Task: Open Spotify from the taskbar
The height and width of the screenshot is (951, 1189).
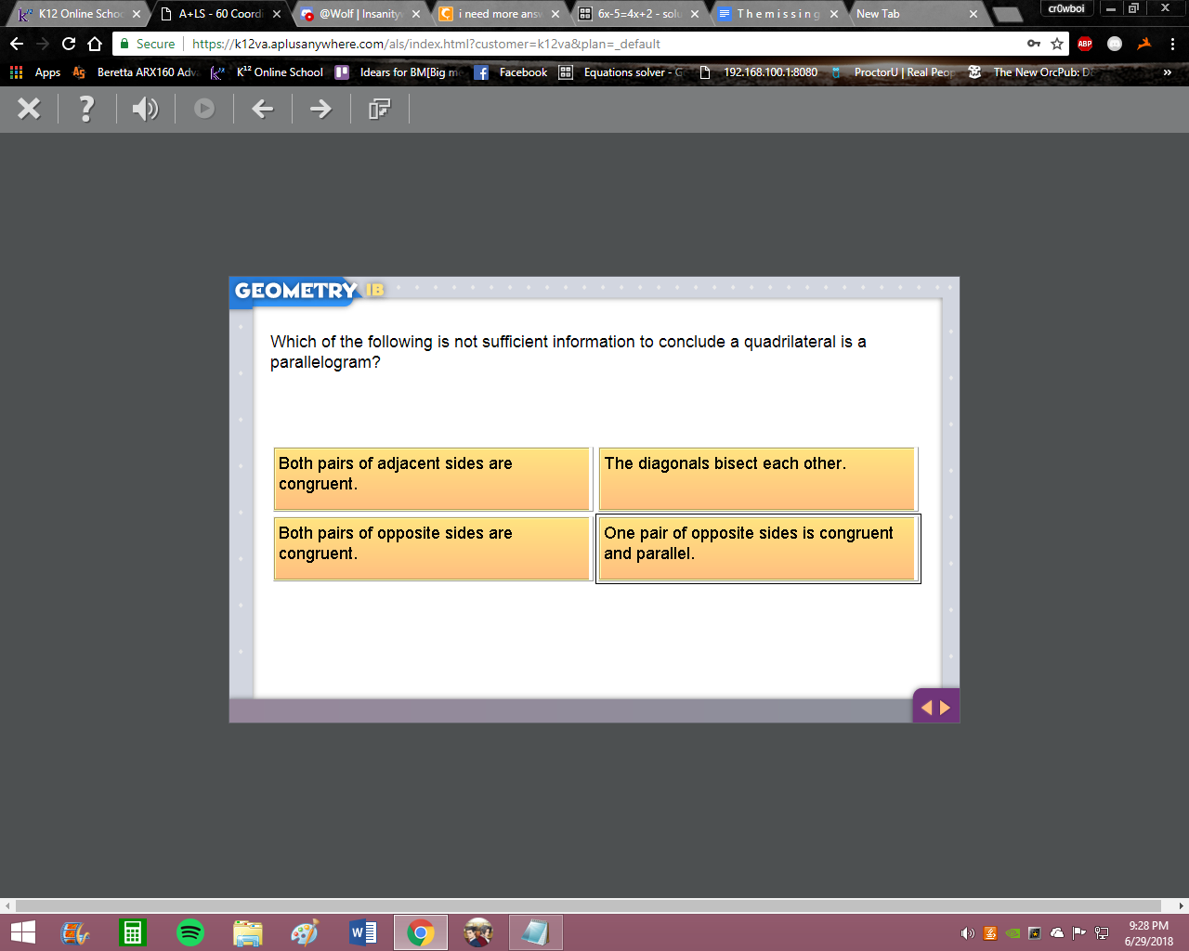Action: (x=190, y=932)
